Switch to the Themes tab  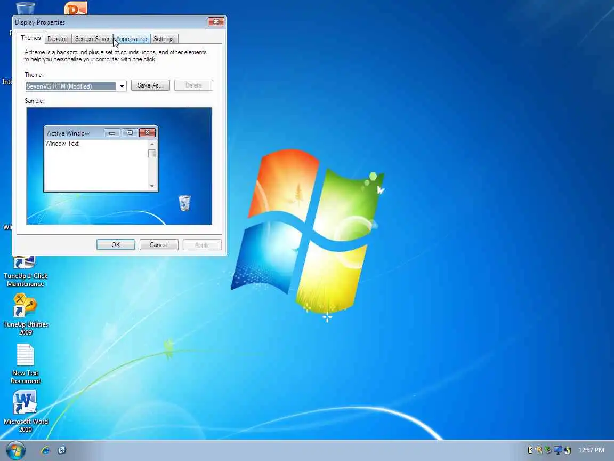[30, 38]
